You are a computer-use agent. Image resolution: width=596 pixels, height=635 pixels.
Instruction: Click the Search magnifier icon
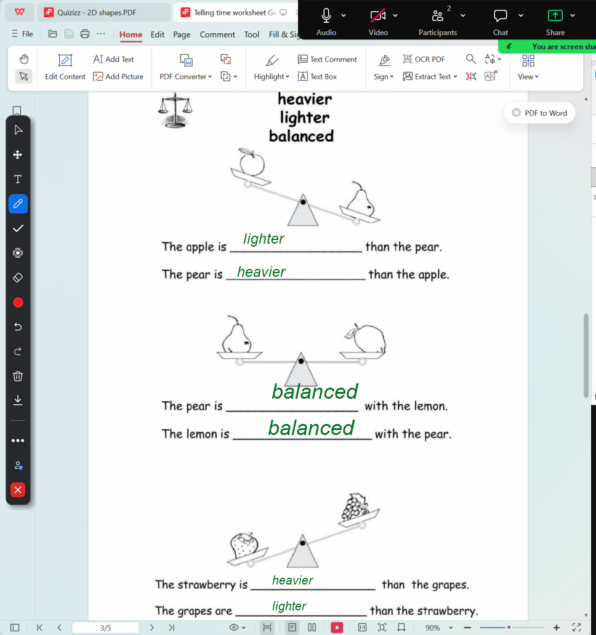click(x=470, y=59)
